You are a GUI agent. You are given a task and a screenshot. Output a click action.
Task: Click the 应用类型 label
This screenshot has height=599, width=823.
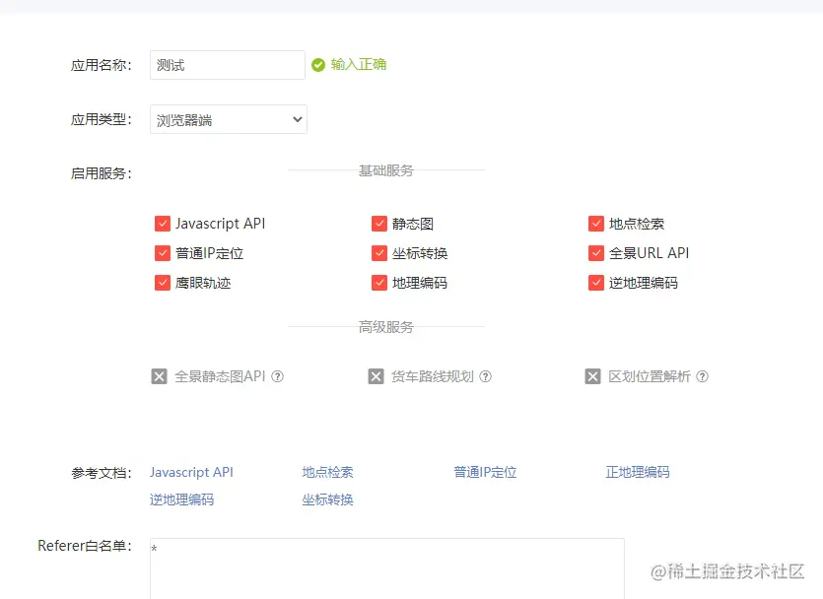point(102,119)
